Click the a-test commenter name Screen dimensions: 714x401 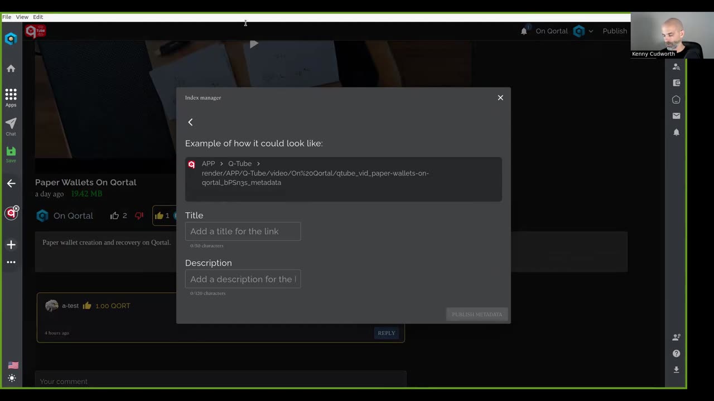pos(70,306)
